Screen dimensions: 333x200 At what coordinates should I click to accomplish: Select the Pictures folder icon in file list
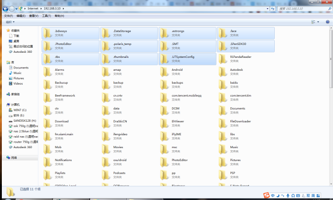223,162
